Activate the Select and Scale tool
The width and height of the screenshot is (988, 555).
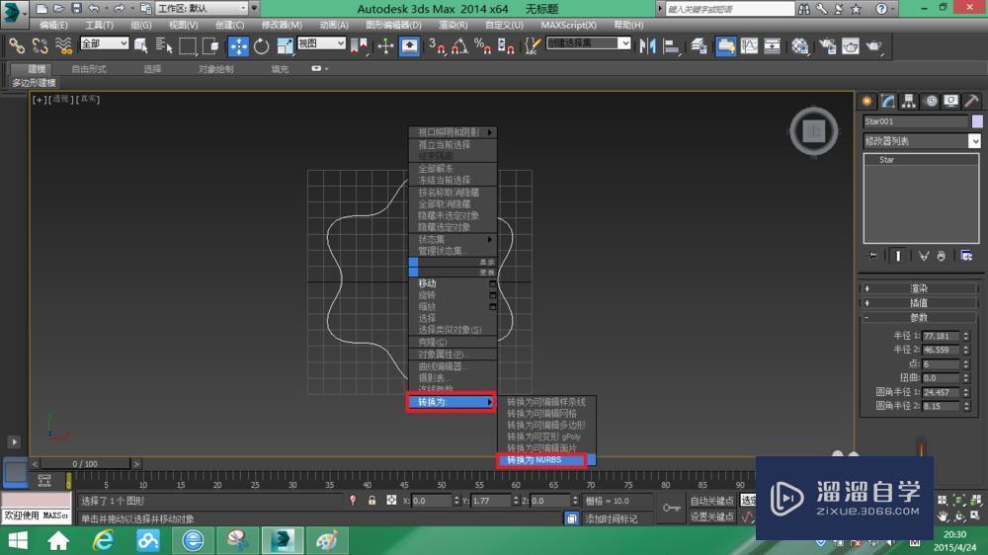(x=285, y=46)
